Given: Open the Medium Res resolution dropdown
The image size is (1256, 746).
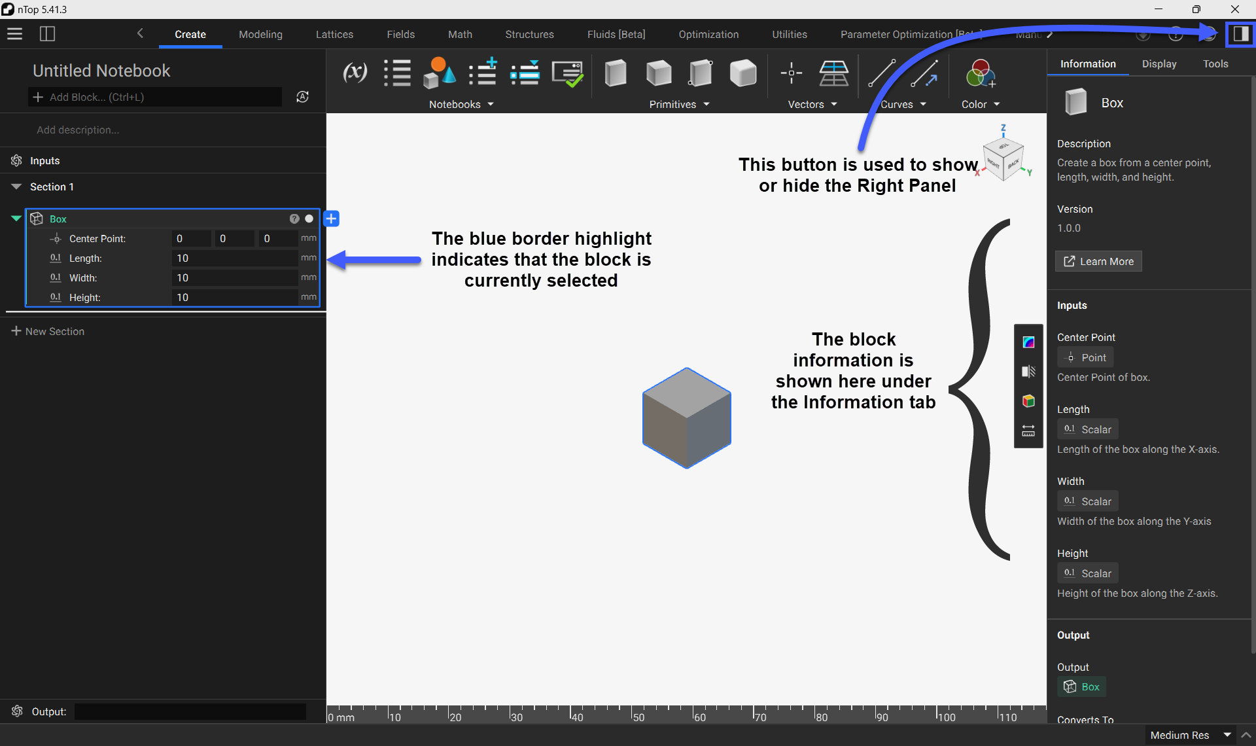Looking at the screenshot, I should coord(1191,735).
